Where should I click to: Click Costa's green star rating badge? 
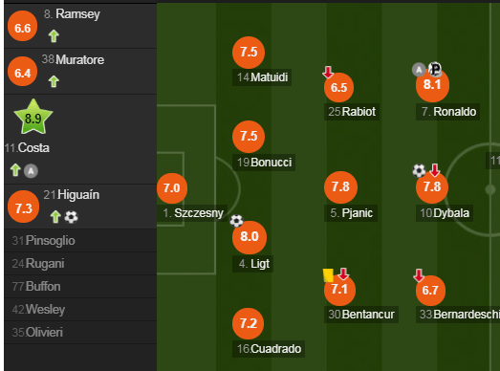tap(33, 117)
